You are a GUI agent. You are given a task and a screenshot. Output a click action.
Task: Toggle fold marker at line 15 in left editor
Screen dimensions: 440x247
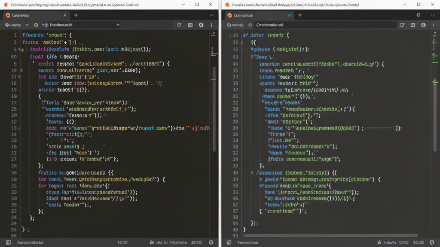tap(21, 70)
